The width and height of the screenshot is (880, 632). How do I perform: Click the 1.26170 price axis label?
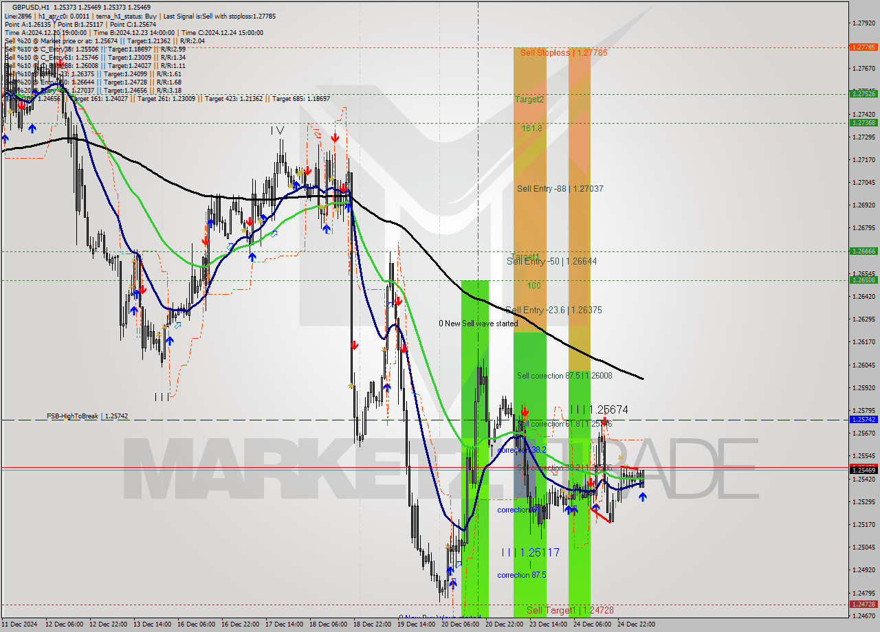(863, 341)
